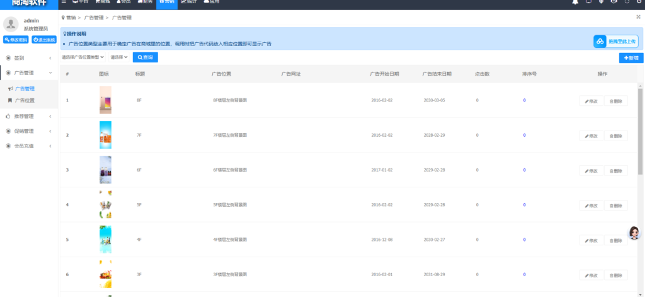
Task: Click the text 4F楼层左侧背景图
Action: coord(230,240)
